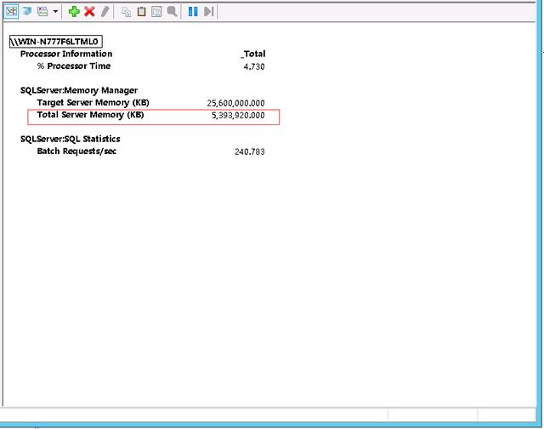Click the Paste Counter List clipboard icon

(142, 11)
